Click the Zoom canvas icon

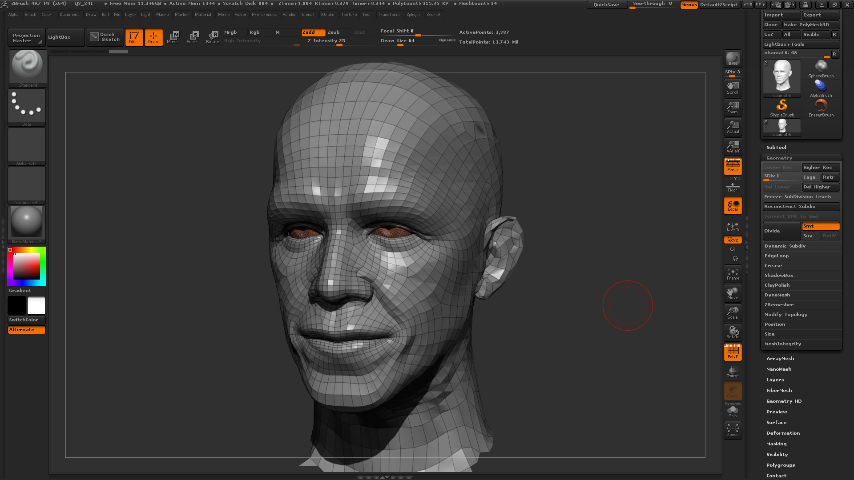point(733,108)
